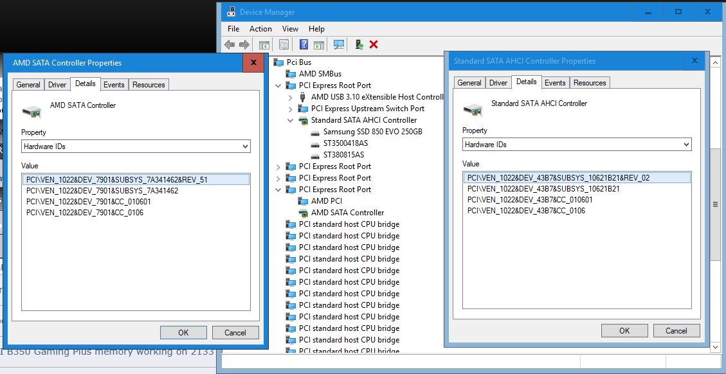
Task: Expand PCI Express Upstream Switch Port node
Action: click(290, 109)
